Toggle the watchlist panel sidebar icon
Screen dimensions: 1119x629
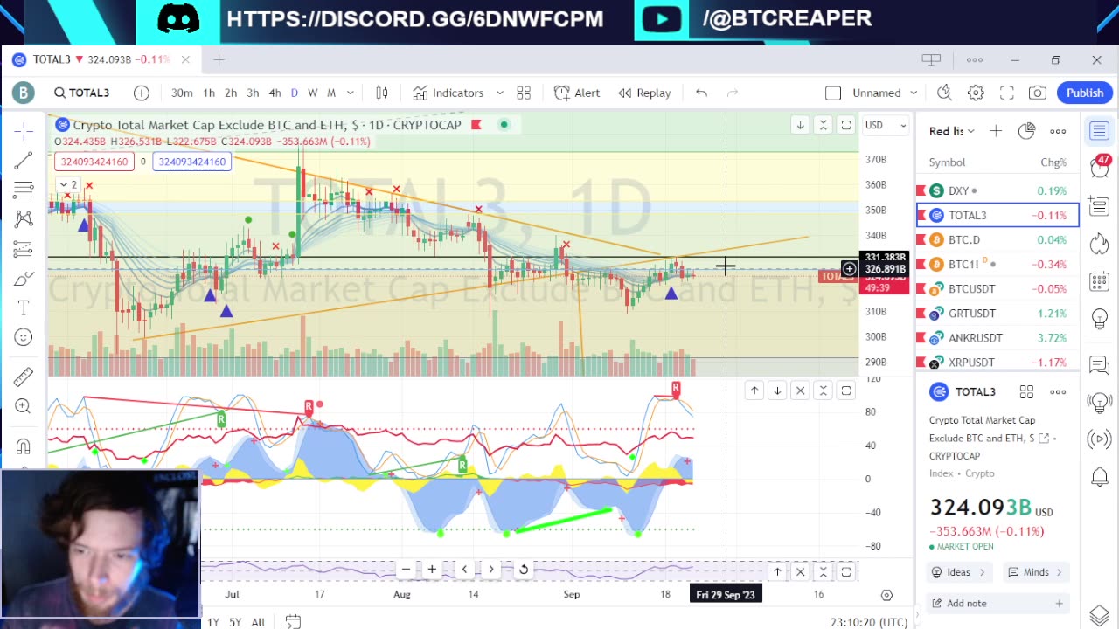[x=1100, y=131]
